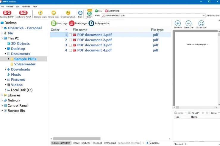Viewport: 220px width, 146px height.
Task: Select Control Panel in the tree
Action: coord(18,106)
